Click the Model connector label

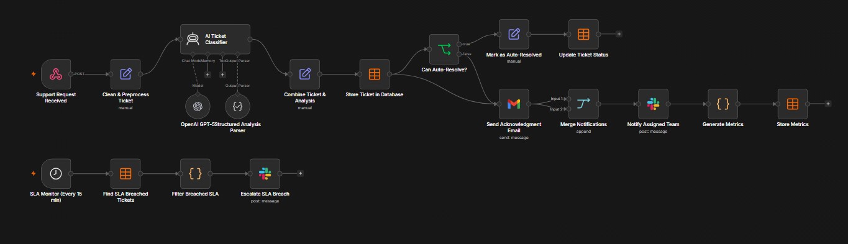click(198, 85)
